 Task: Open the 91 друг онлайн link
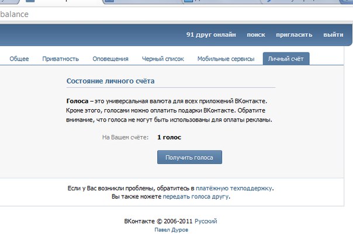(211, 35)
